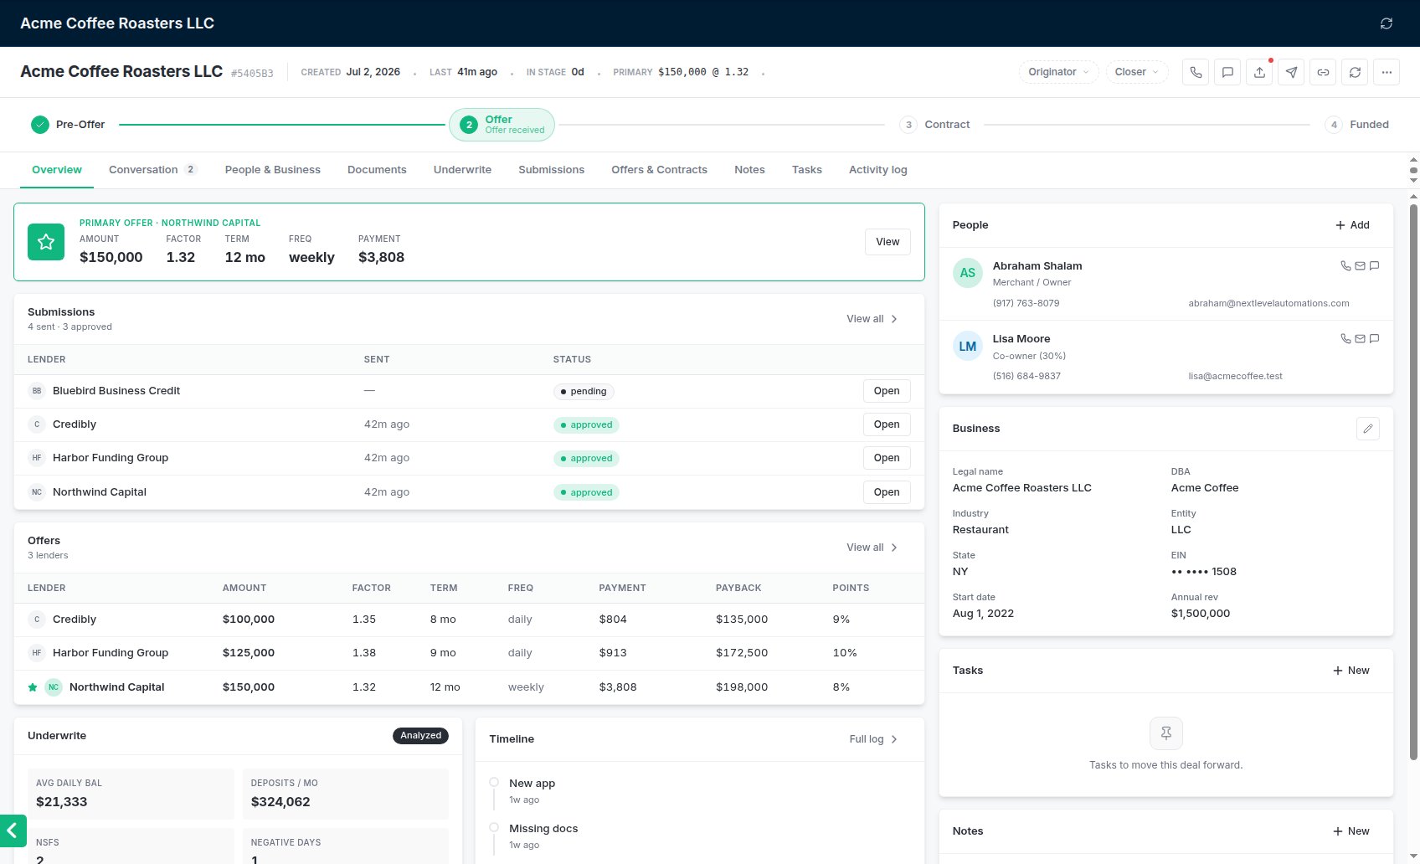Image resolution: width=1420 pixels, height=864 pixels.
Task: Switch to the Underwrite tab
Action: tap(462, 170)
